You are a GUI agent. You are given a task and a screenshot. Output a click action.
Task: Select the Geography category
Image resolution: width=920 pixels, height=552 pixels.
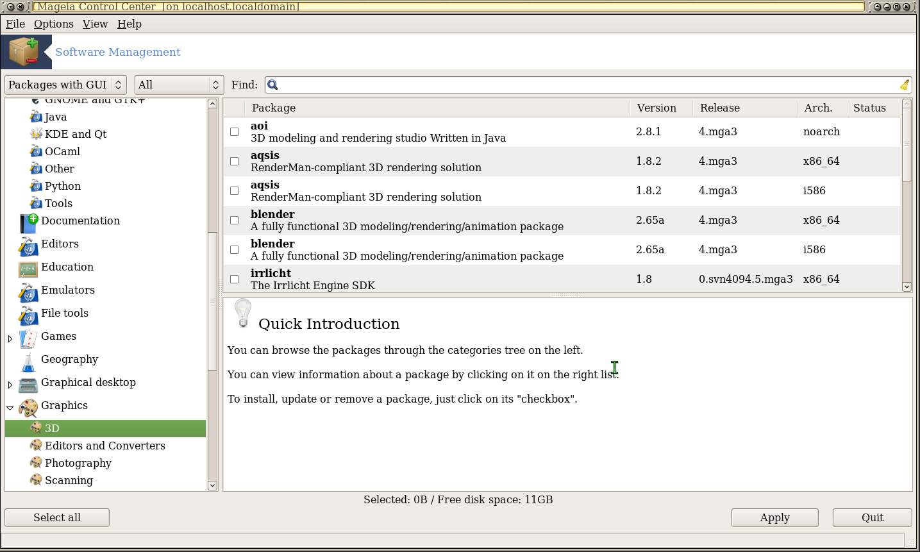point(69,360)
